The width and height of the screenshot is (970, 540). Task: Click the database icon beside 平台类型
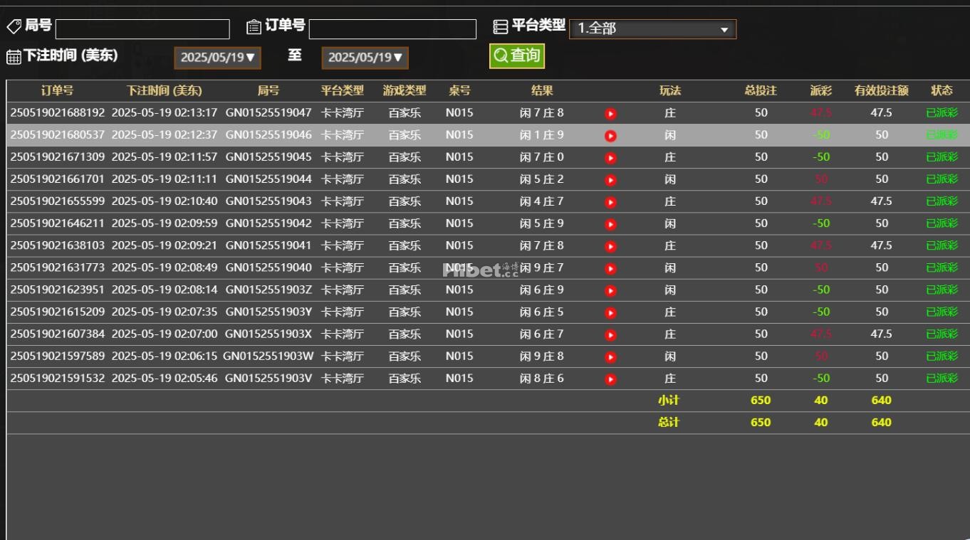click(499, 26)
